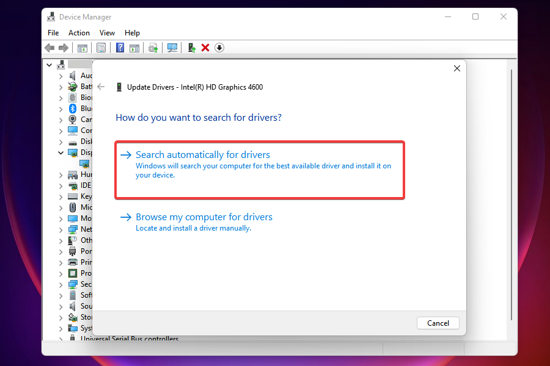Image resolution: width=550 pixels, height=366 pixels.
Task: Close the Update Drivers dialog with X
Action: [x=457, y=68]
